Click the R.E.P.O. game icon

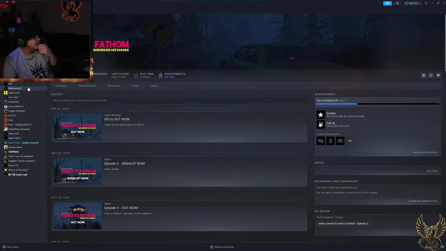coord(6,115)
